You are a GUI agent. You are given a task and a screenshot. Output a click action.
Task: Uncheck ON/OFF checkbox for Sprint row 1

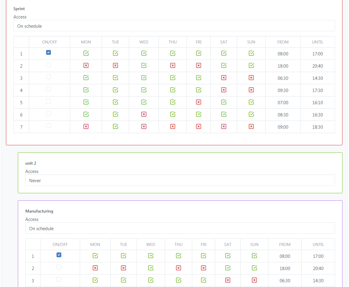click(48, 52)
